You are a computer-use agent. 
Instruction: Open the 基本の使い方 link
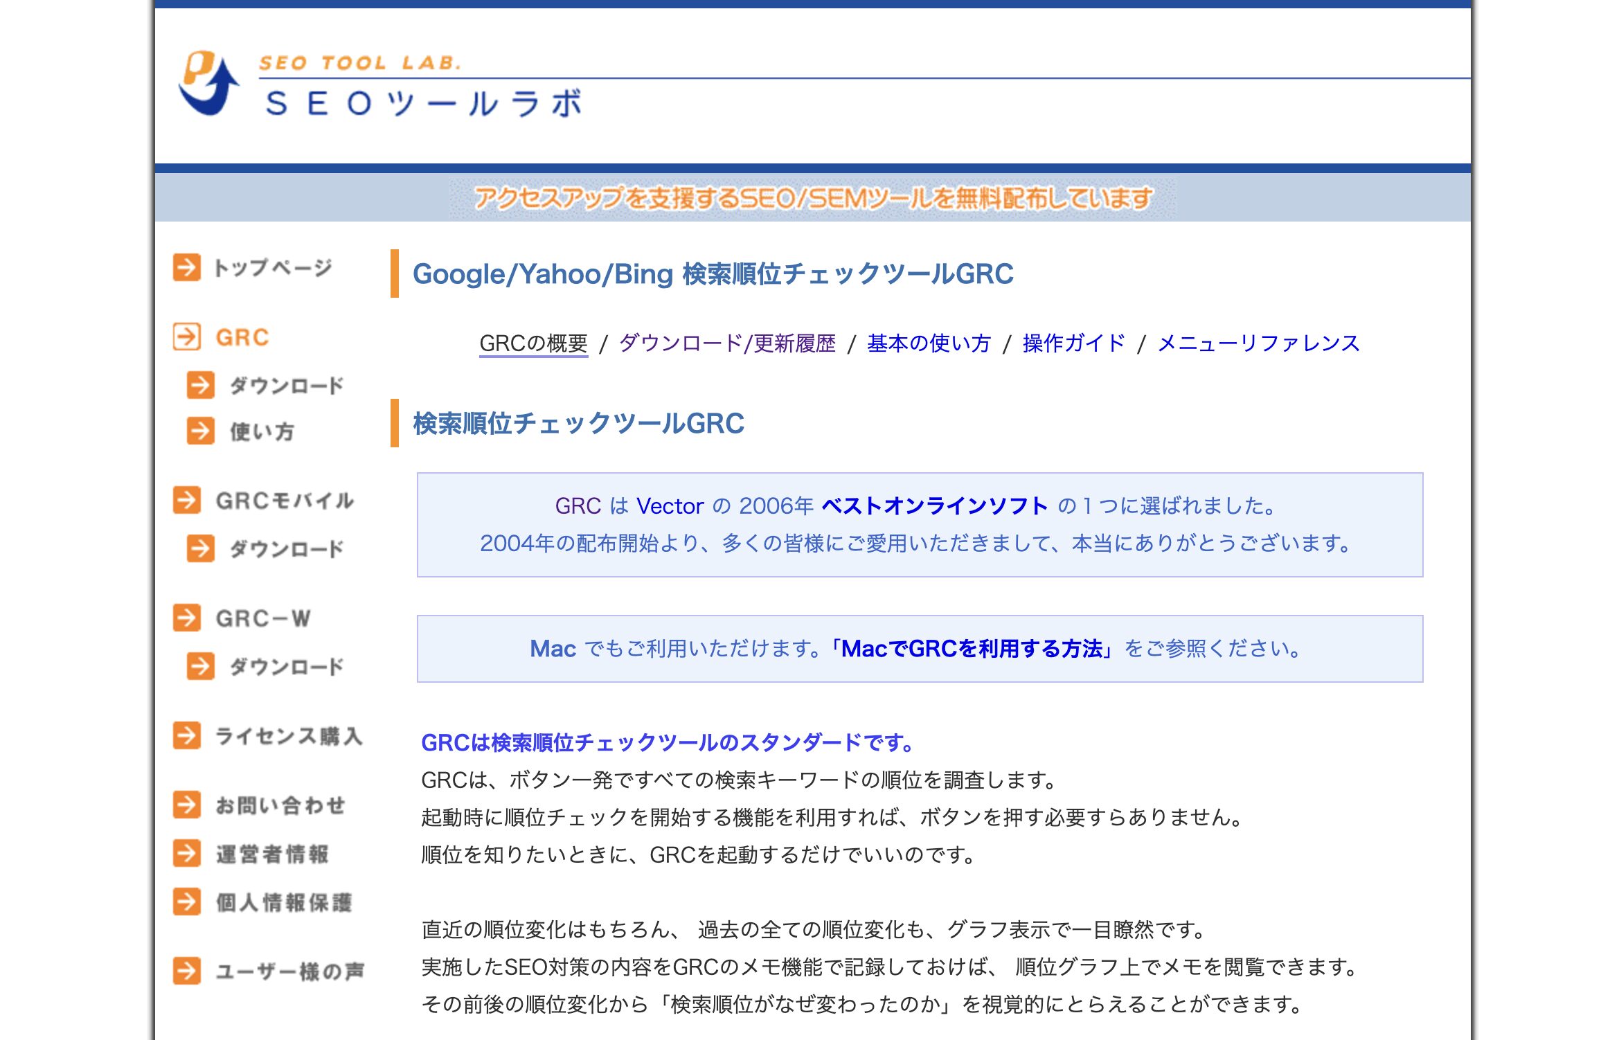click(x=929, y=343)
